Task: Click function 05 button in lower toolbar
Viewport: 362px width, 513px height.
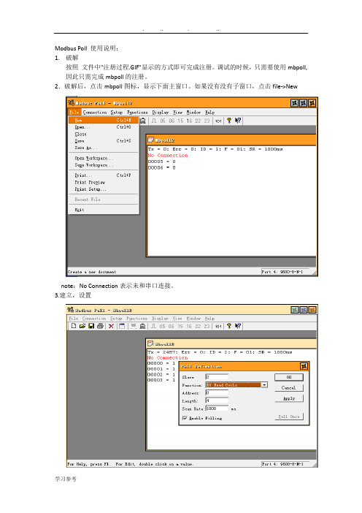Action: click(x=162, y=326)
